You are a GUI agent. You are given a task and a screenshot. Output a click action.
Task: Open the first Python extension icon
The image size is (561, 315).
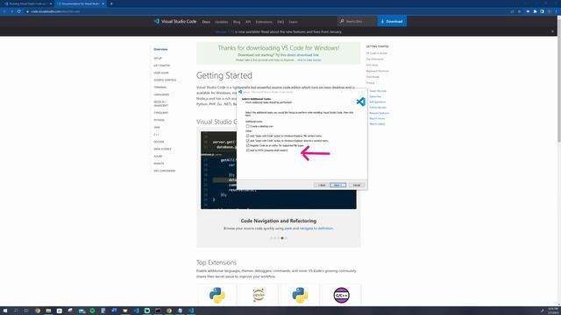[x=217, y=295]
